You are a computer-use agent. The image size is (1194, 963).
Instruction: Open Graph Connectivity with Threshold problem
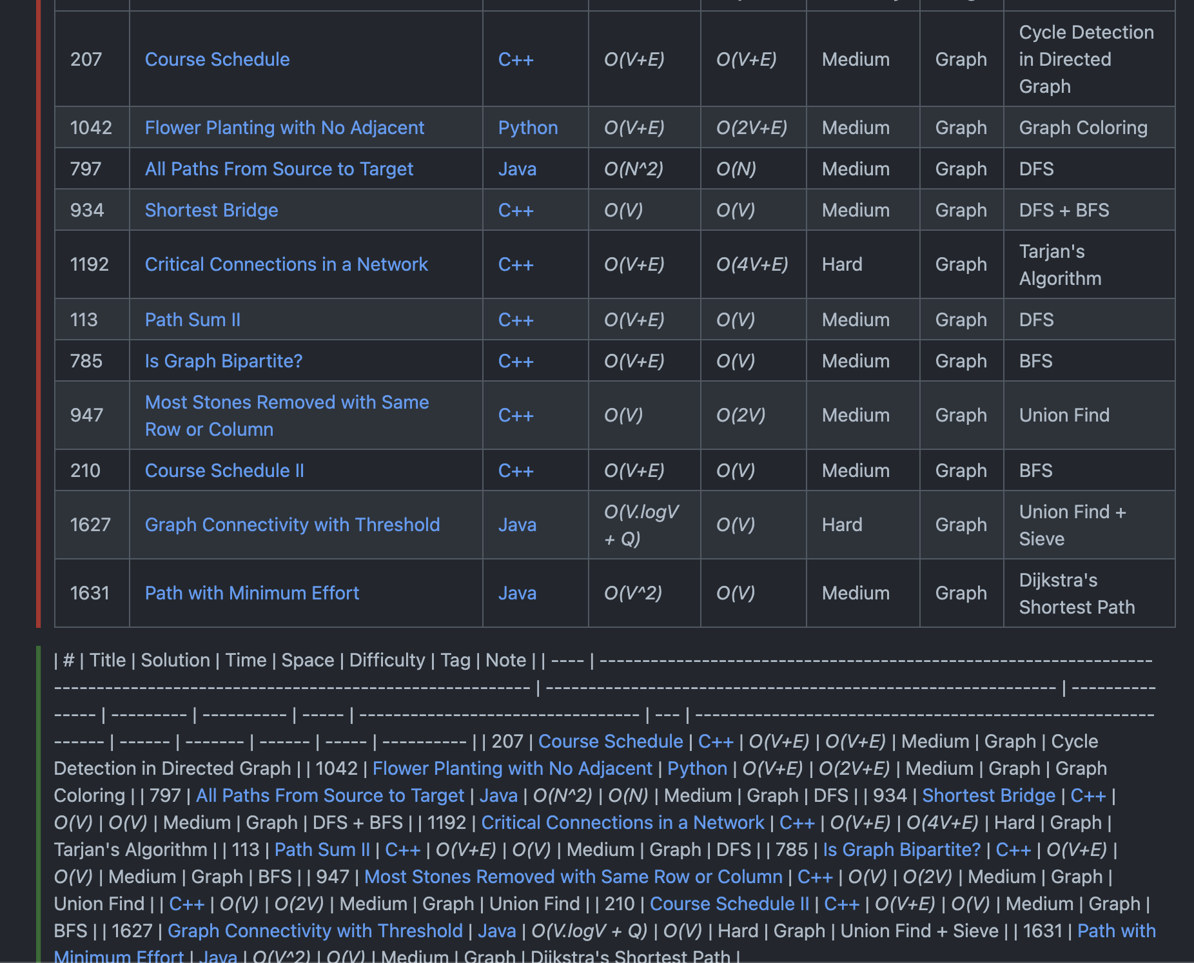(292, 525)
